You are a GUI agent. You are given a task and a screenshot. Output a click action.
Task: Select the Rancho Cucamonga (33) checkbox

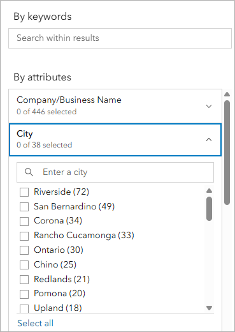tap(24, 236)
